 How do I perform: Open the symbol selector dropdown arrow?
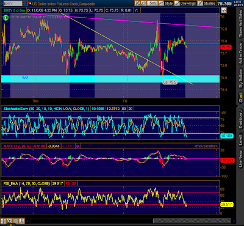click(x=24, y=3)
